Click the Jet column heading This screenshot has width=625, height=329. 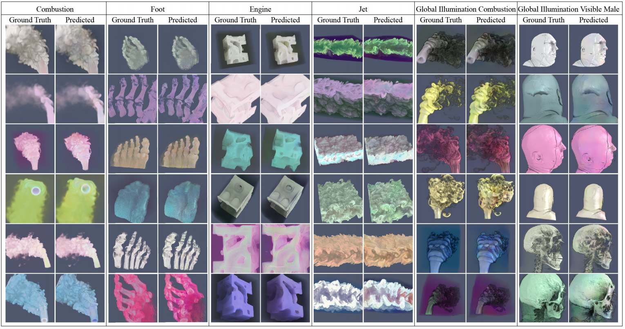363,9
